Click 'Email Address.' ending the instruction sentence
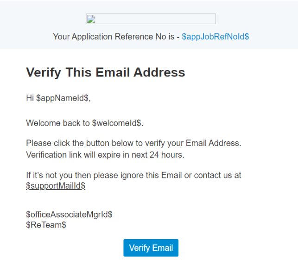This screenshot has width=298, height=267. [213, 143]
